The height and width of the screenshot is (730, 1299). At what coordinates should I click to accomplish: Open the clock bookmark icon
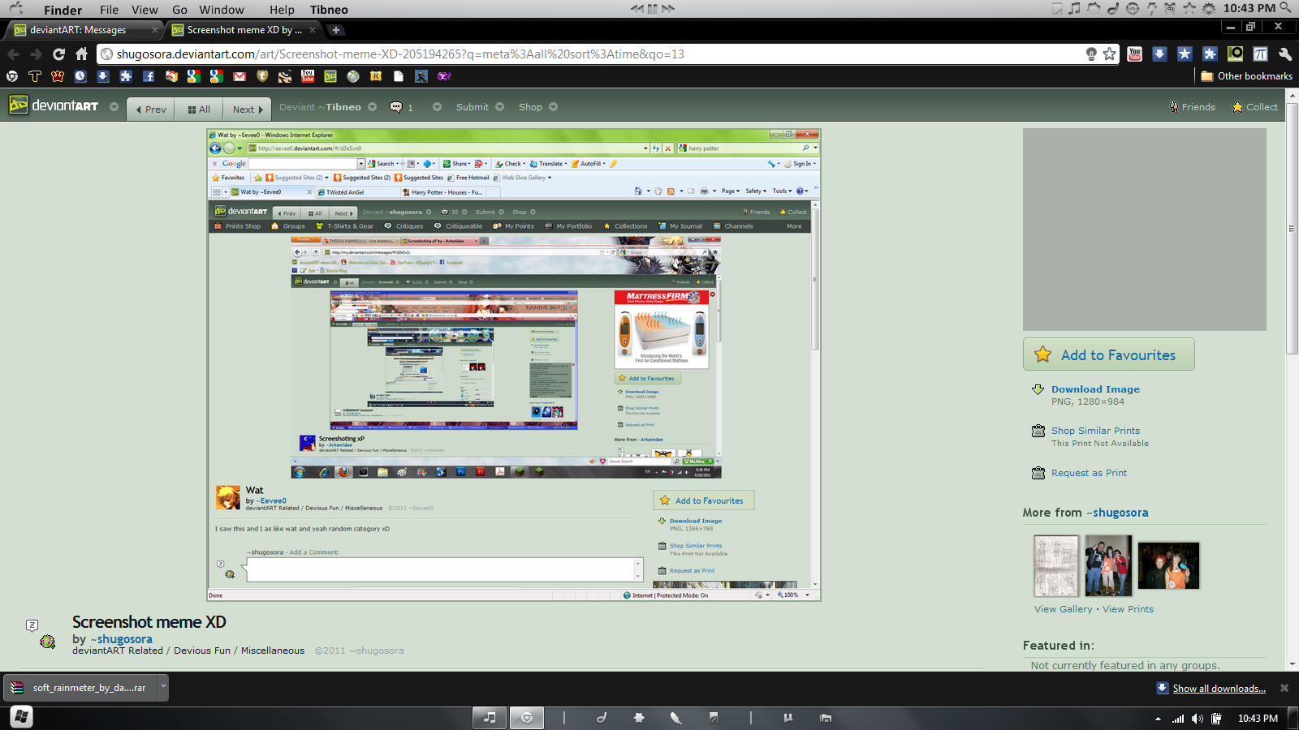coord(80,76)
